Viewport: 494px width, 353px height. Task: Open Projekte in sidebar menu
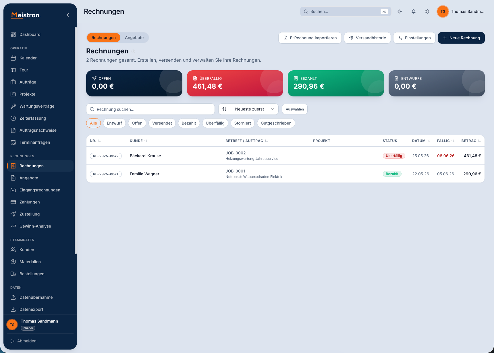pyautogui.click(x=40, y=94)
